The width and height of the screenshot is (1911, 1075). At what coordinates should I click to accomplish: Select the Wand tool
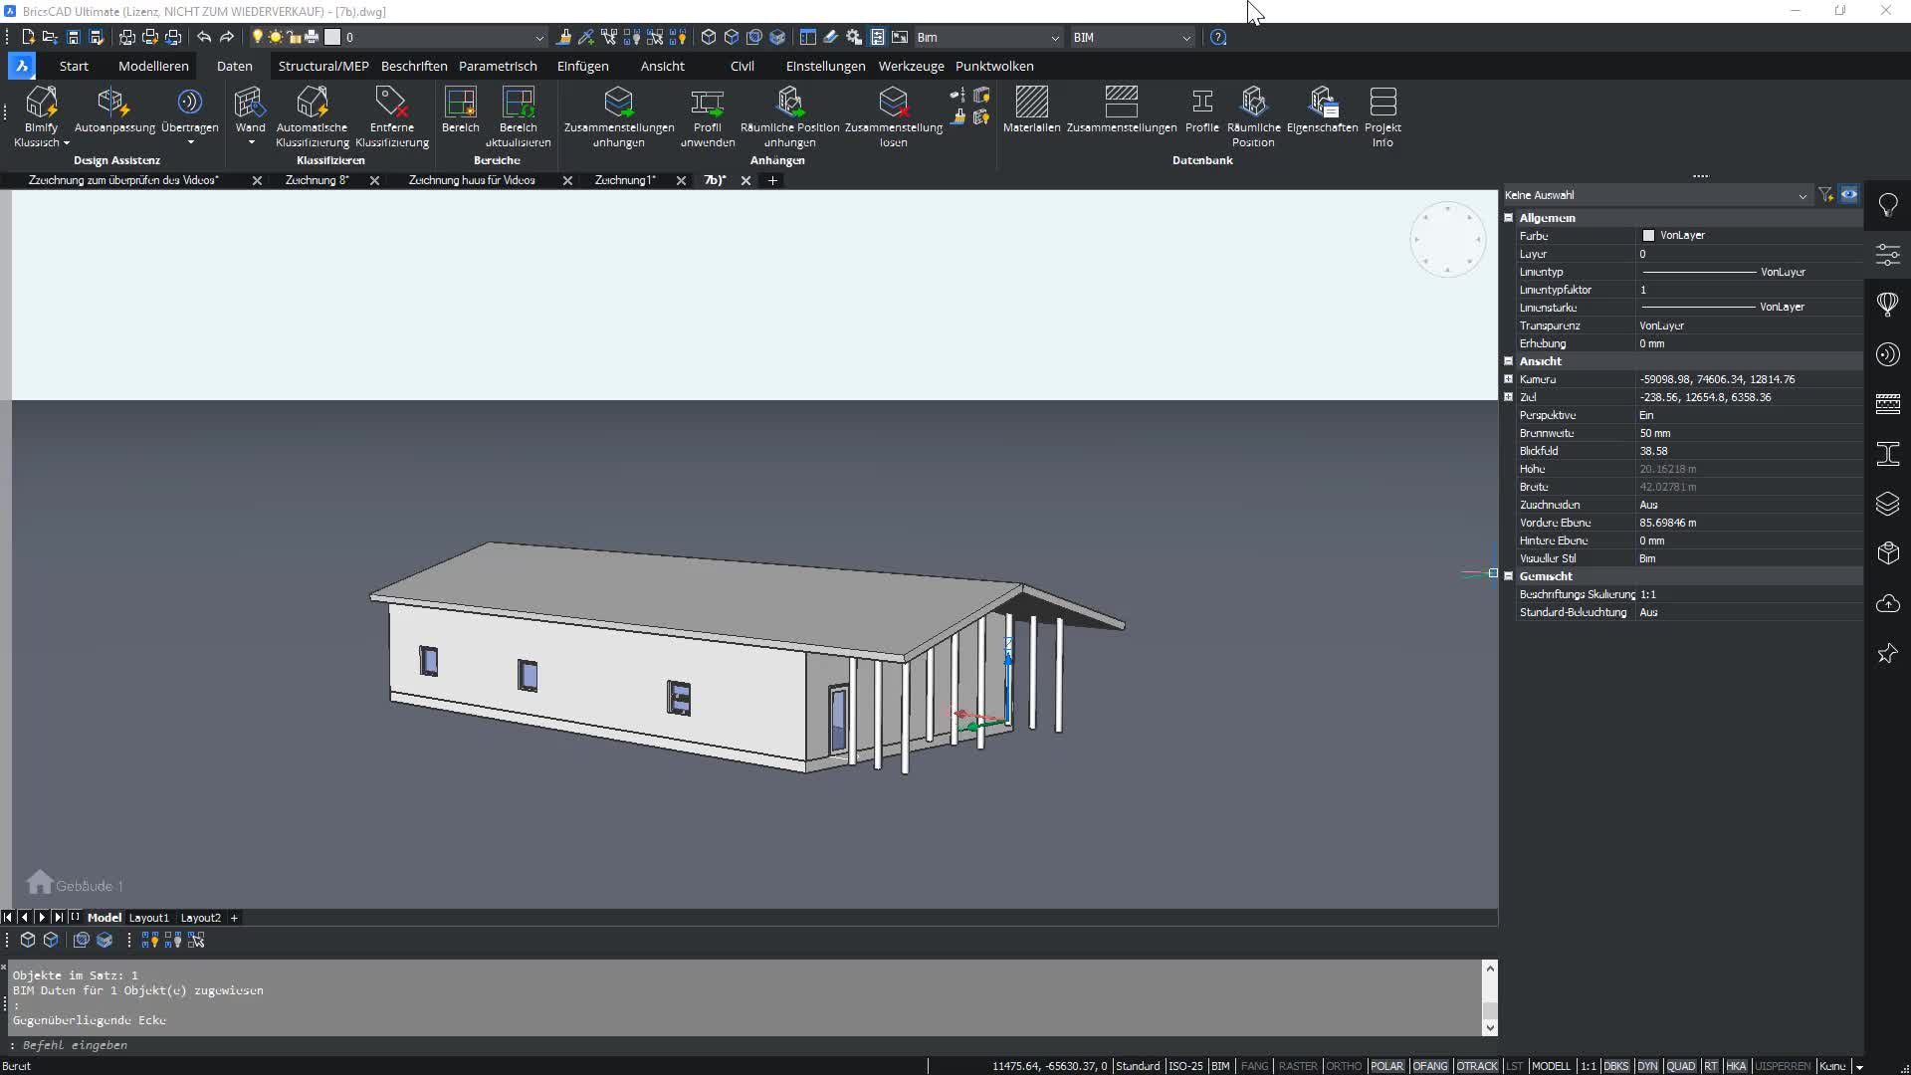pos(250,109)
